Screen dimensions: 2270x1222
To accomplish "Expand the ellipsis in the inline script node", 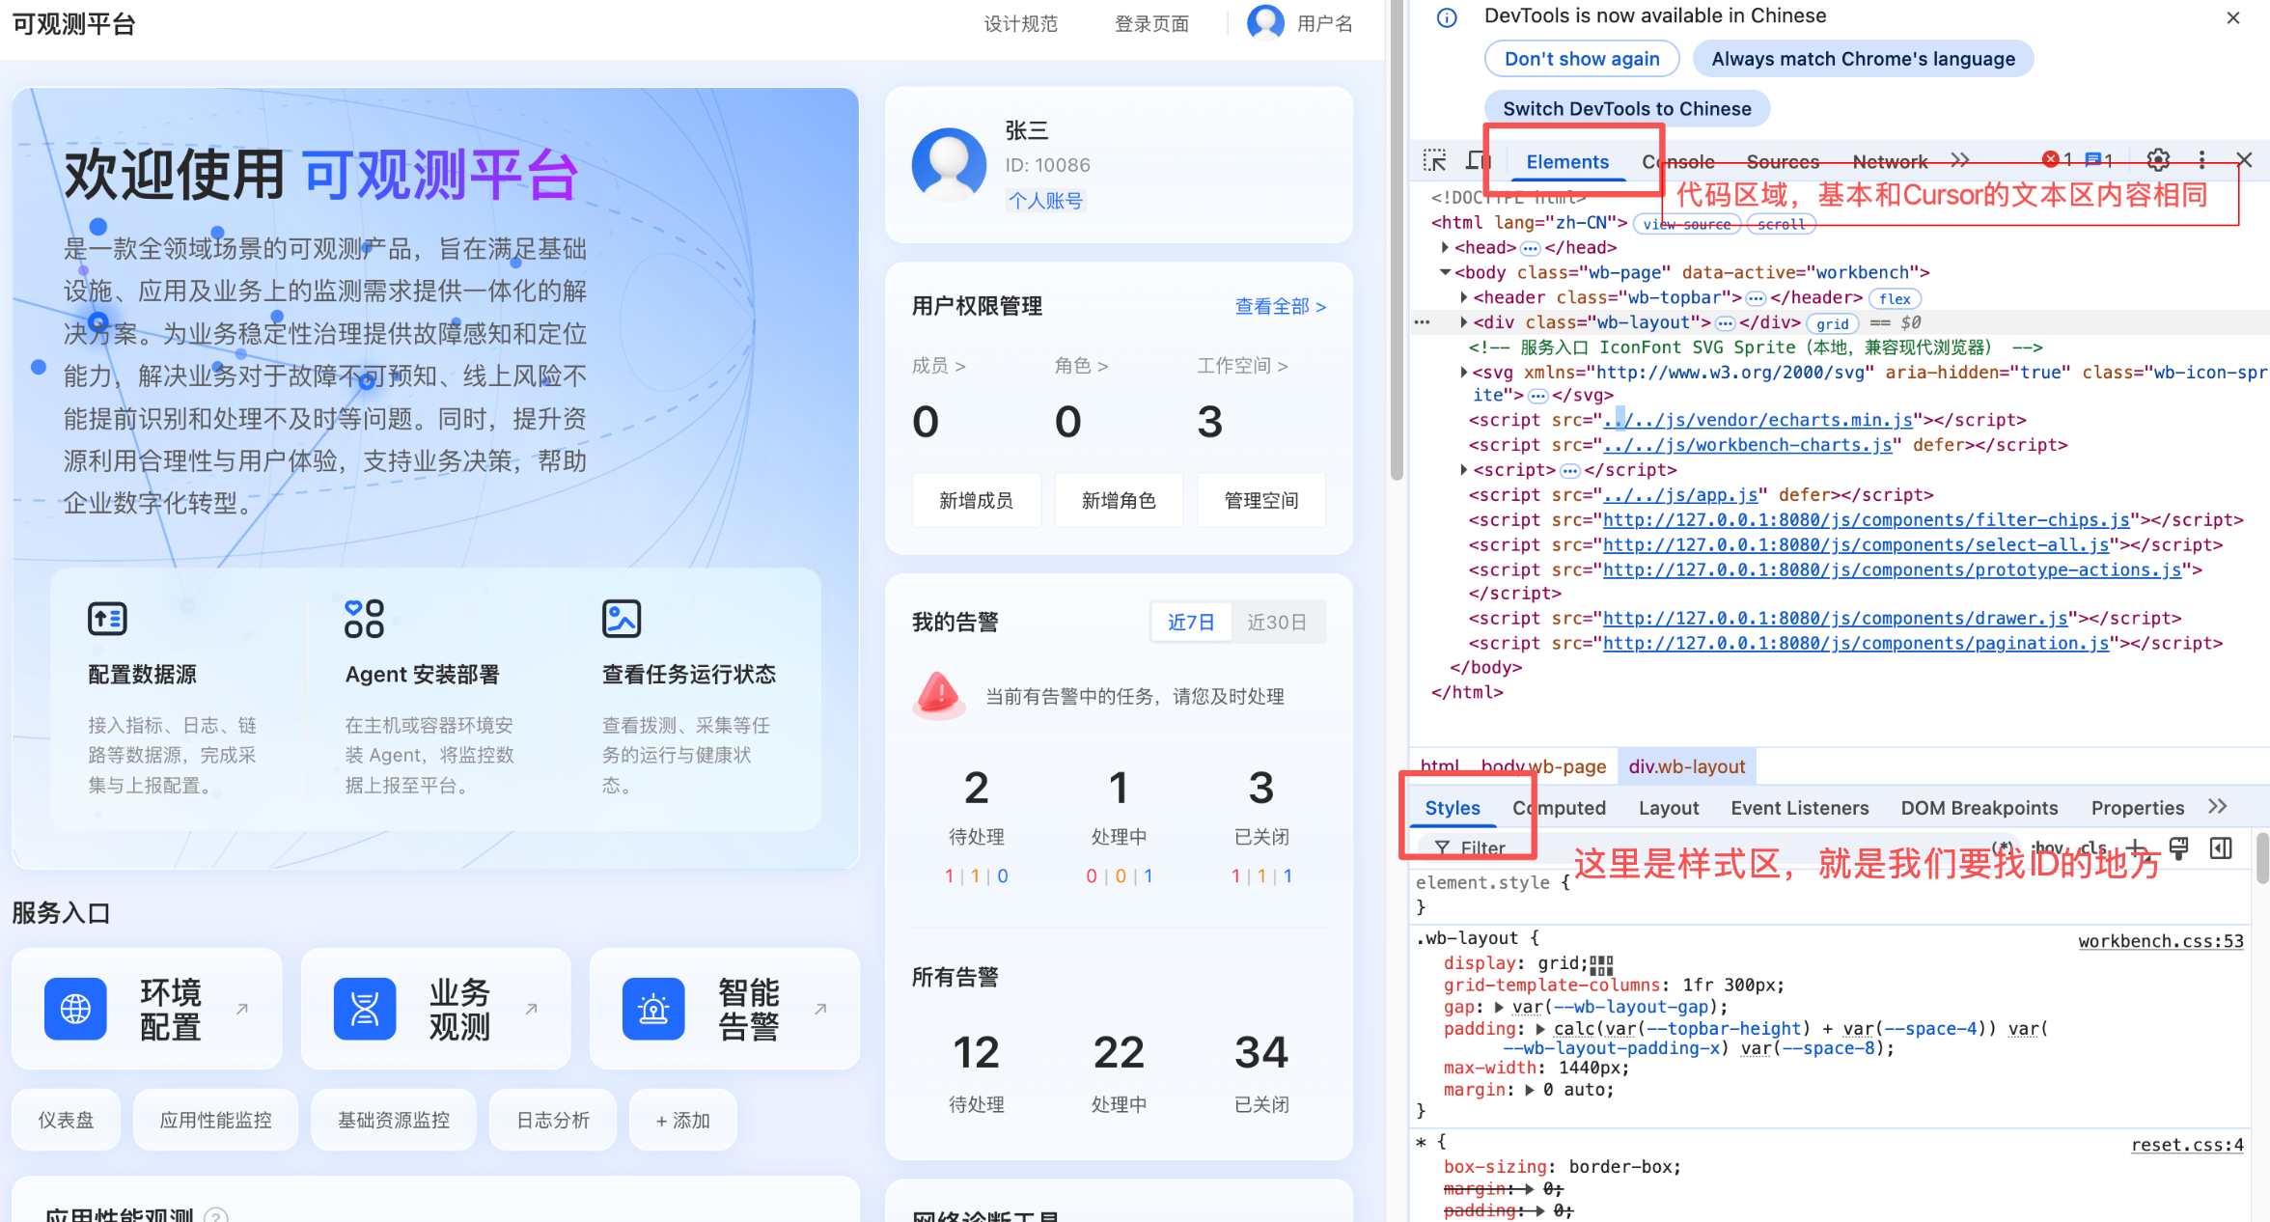I will coord(1569,471).
